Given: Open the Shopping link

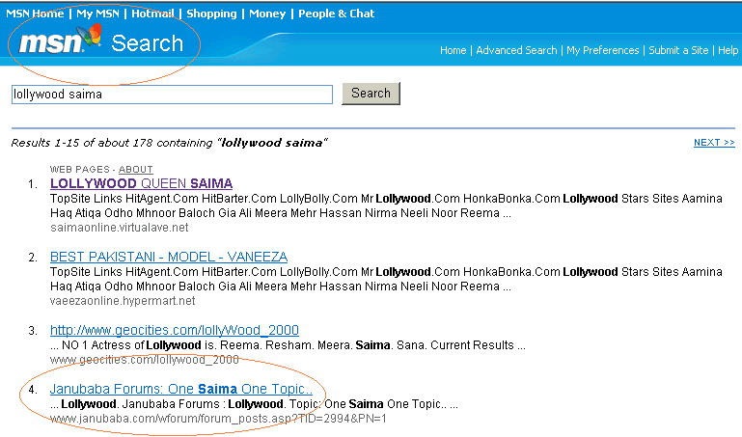Looking at the screenshot, I should pyautogui.click(x=211, y=14).
